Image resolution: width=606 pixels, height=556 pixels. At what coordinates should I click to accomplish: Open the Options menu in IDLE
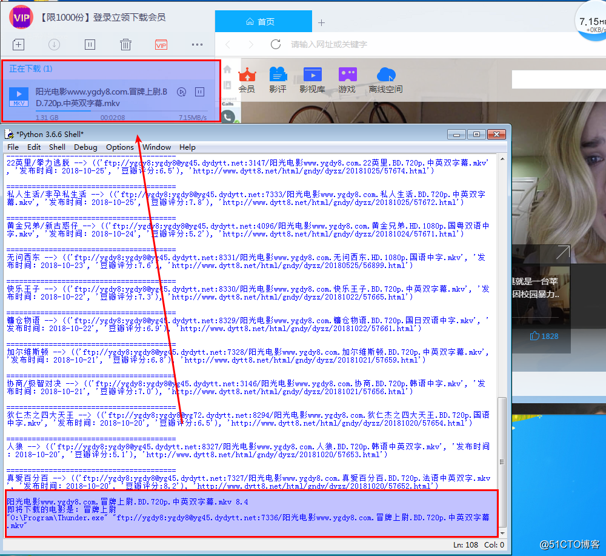(120, 147)
